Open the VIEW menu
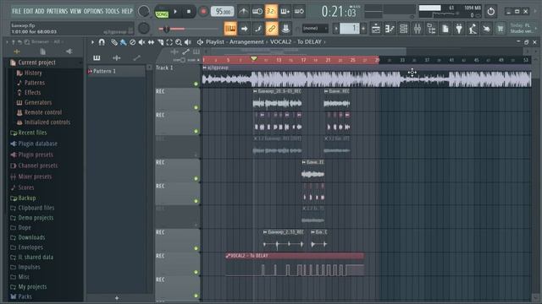The height and width of the screenshot is (304, 542). 75,11
